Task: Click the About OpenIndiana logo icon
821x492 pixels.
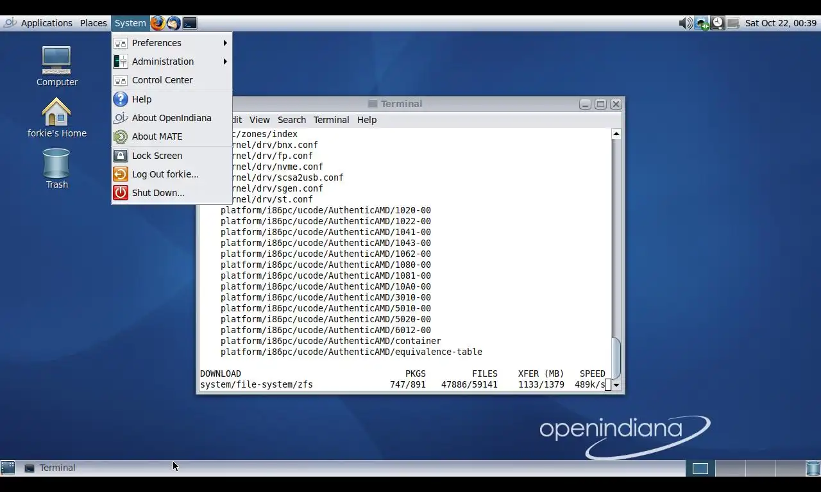Action: pos(121,118)
